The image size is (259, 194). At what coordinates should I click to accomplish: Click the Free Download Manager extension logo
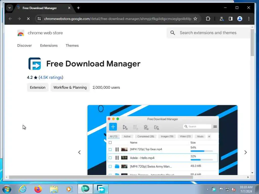(34, 64)
